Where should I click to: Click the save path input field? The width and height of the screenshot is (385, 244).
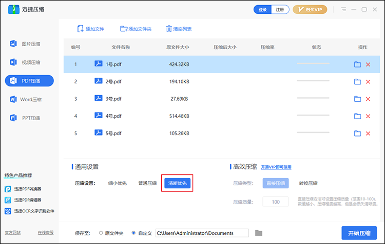(x=202, y=233)
